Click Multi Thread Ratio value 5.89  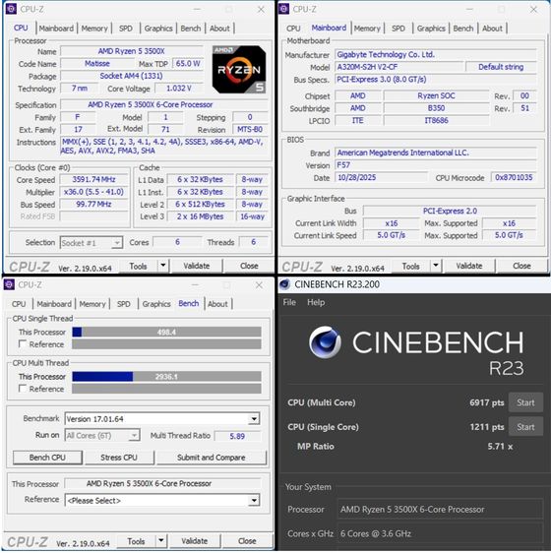coord(237,436)
